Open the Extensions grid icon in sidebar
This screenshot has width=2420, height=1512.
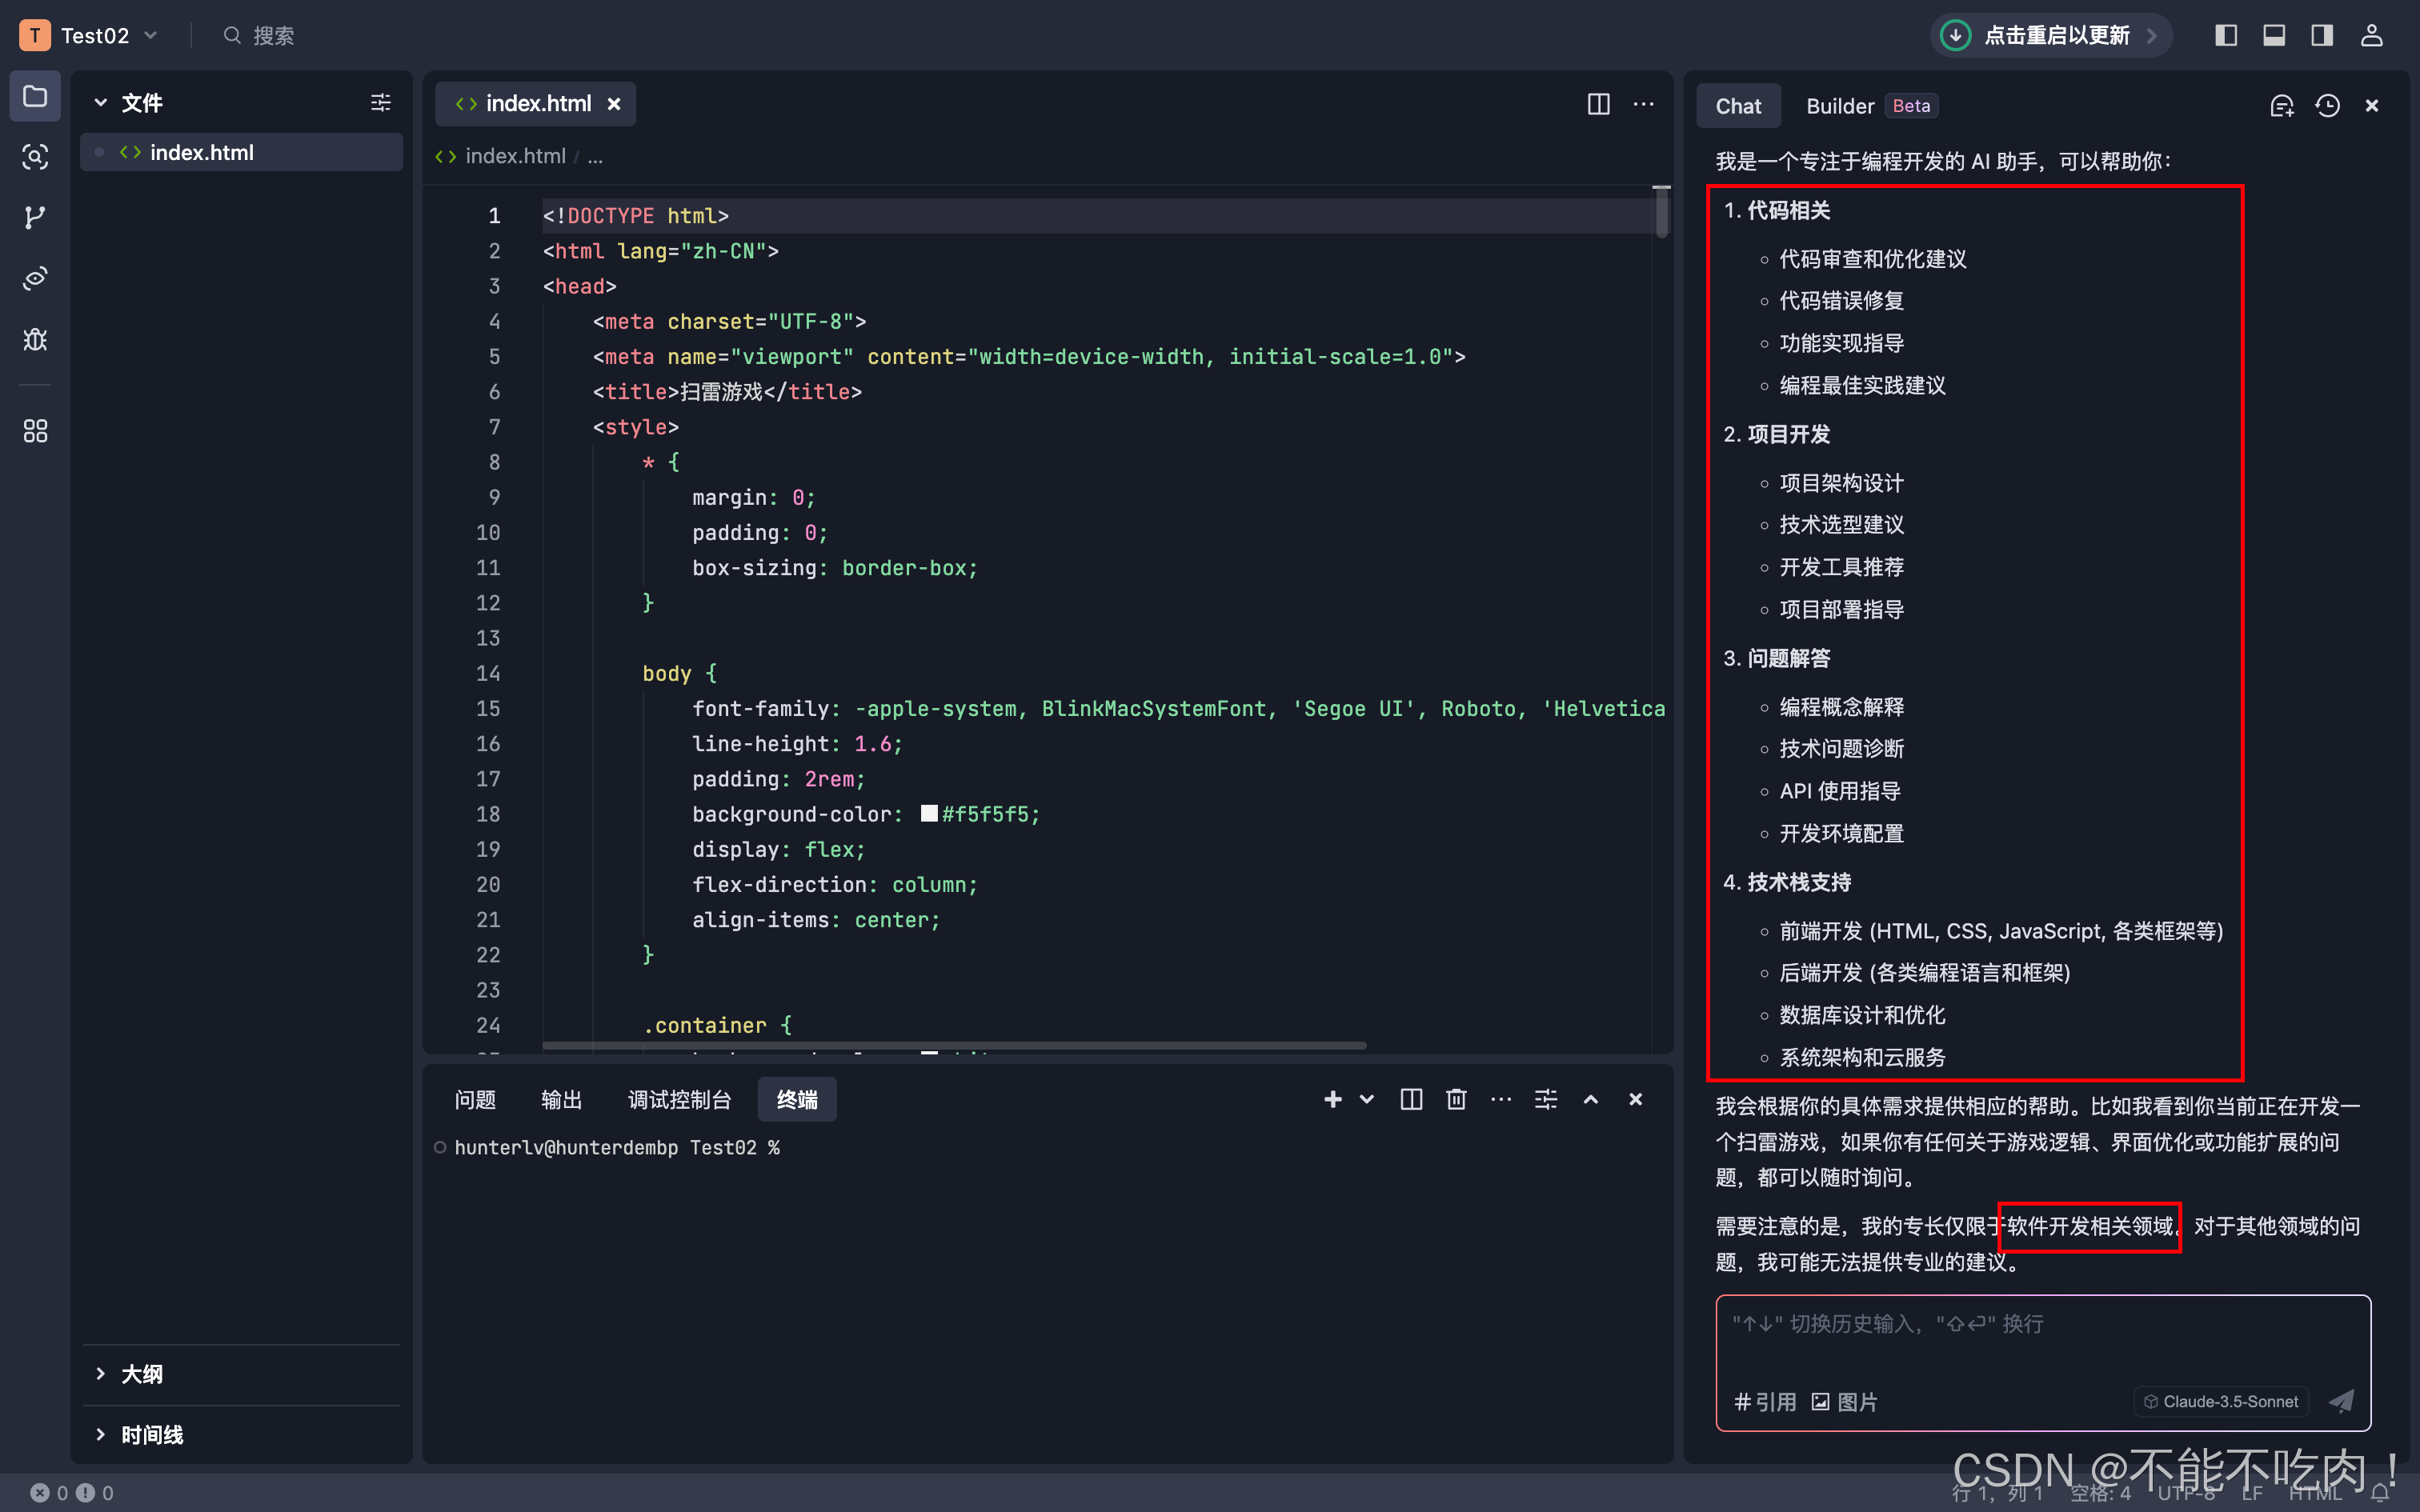[x=35, y=431]
